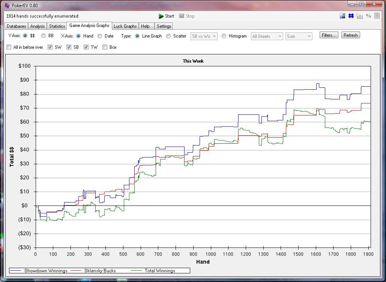This screenshot has width=386, height=282.
Task: Select the BB Y-Axis radio button
Action: pos(44,36)
